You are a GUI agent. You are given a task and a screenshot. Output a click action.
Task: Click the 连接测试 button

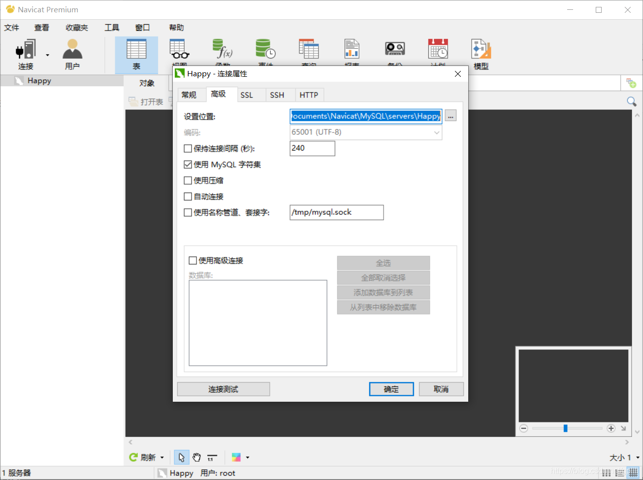coord(224,389)
